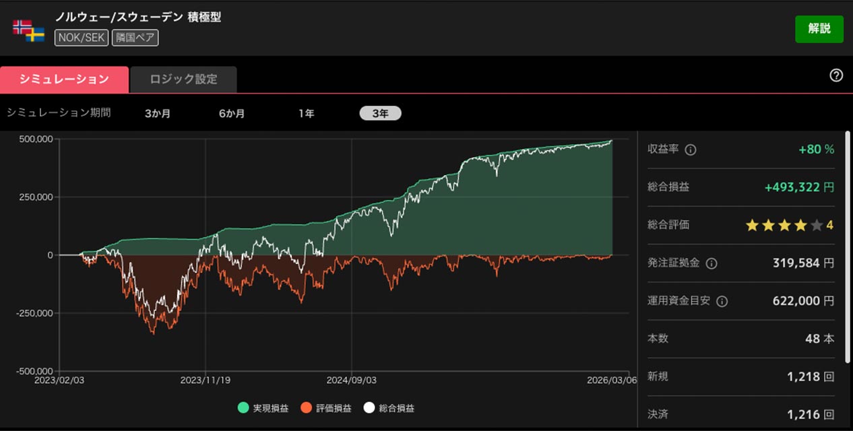This screenshot has height=431, width=853.
Task: Select the 3年 simulation period
Action: click(x=380, y=113)
